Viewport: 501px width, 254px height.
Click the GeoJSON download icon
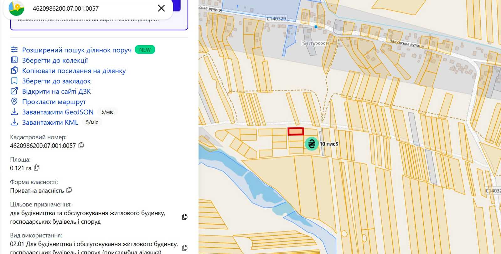click(14, 112)
